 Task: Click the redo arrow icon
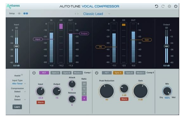163,6
